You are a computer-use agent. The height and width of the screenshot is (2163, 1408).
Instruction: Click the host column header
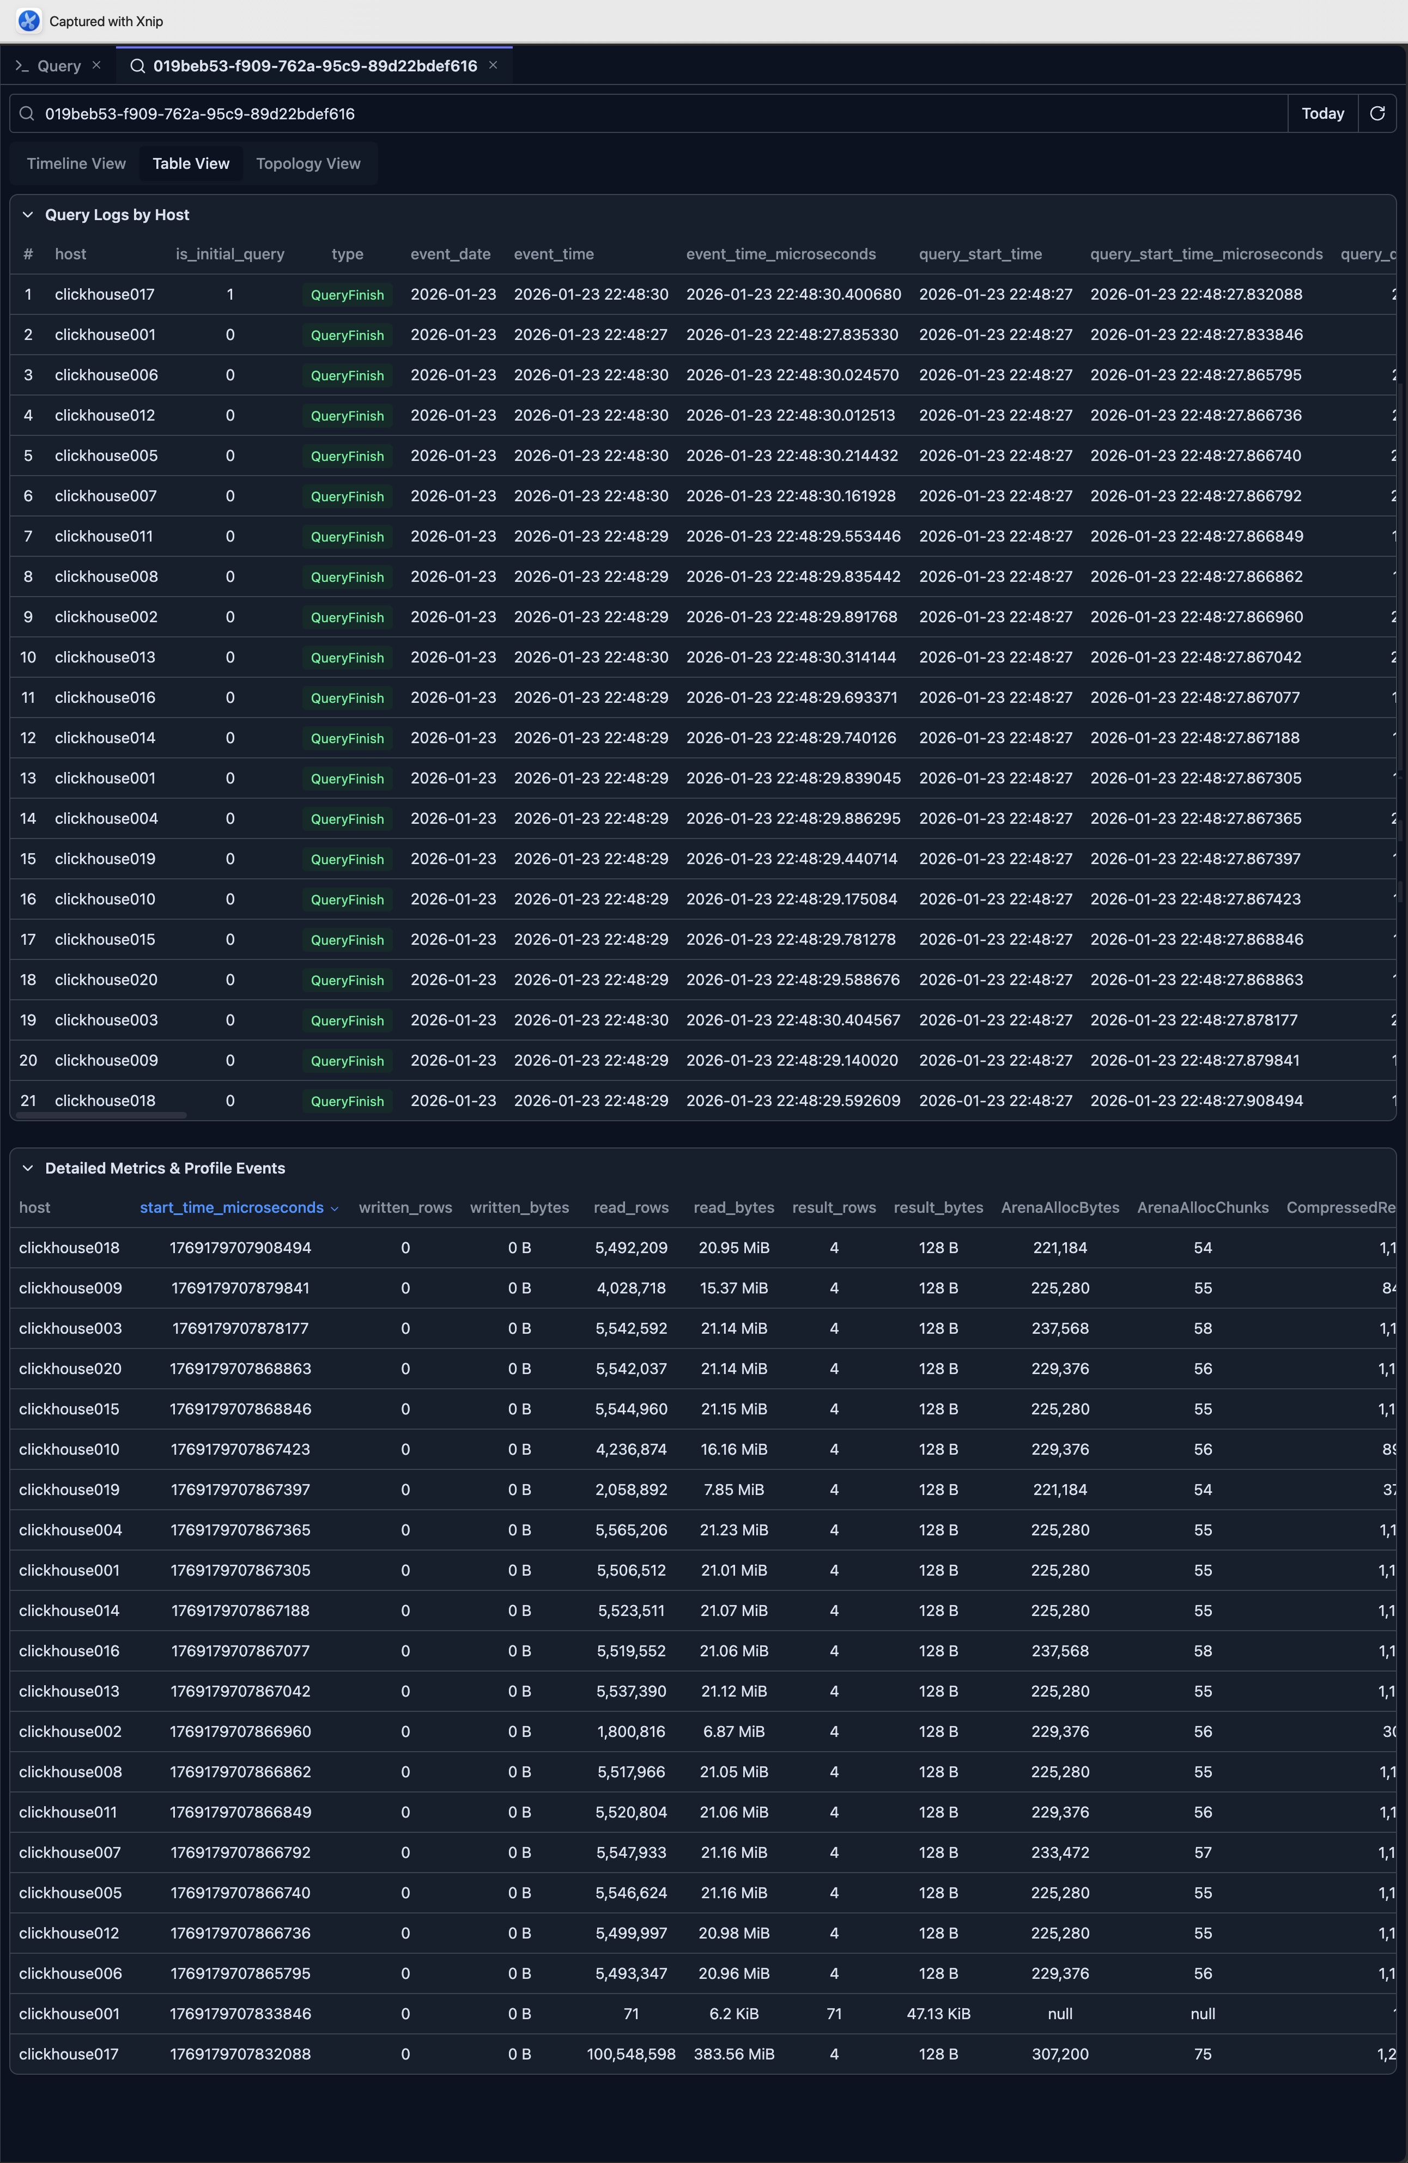click(70, 253)
